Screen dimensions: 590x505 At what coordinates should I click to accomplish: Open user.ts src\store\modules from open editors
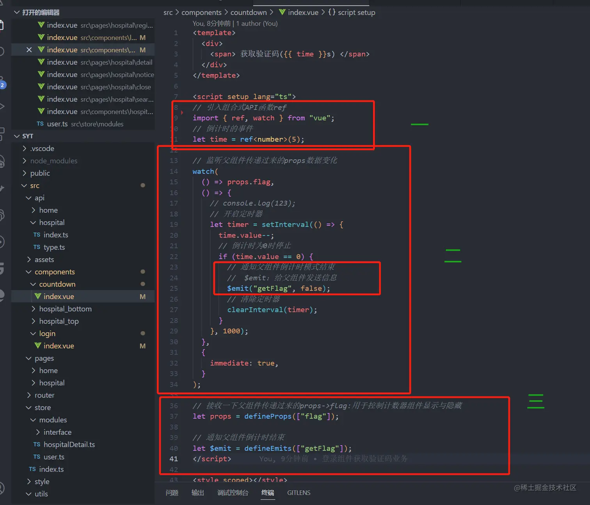(x=83, y=124)
